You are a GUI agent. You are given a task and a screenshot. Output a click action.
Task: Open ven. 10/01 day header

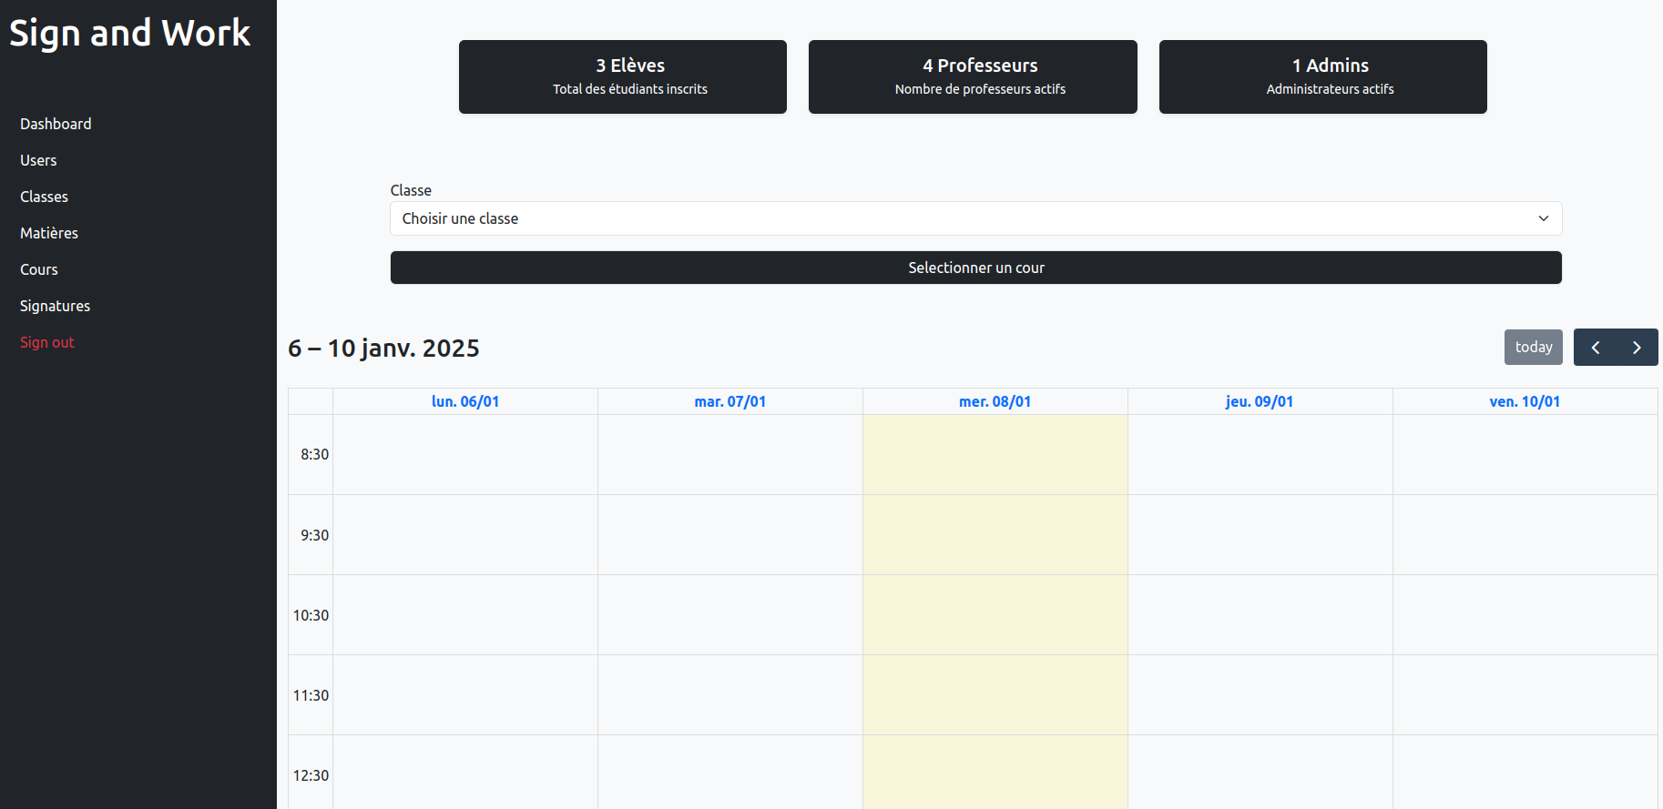click(1525, 401)
